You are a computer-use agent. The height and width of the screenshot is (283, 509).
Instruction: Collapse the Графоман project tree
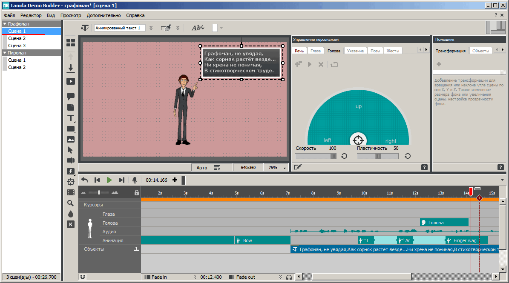pos(5,24)
